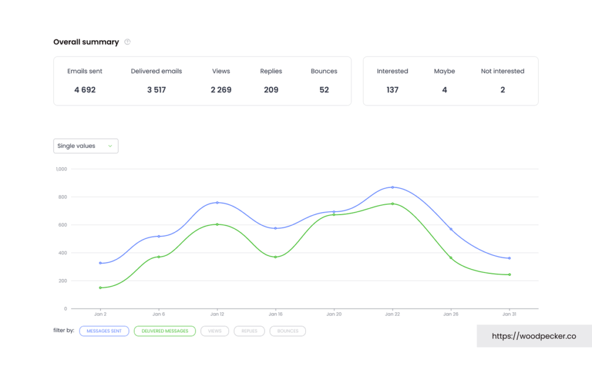The image size is (592, 370).
Task: Select the green data point at Jan 12
Action: click(x=217, y=224)
